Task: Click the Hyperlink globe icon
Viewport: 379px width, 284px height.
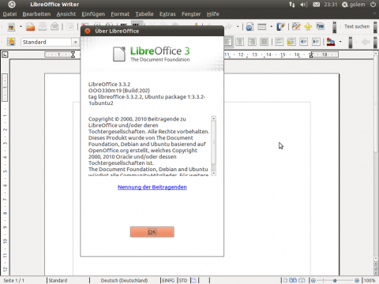Action: pos(250,27)
